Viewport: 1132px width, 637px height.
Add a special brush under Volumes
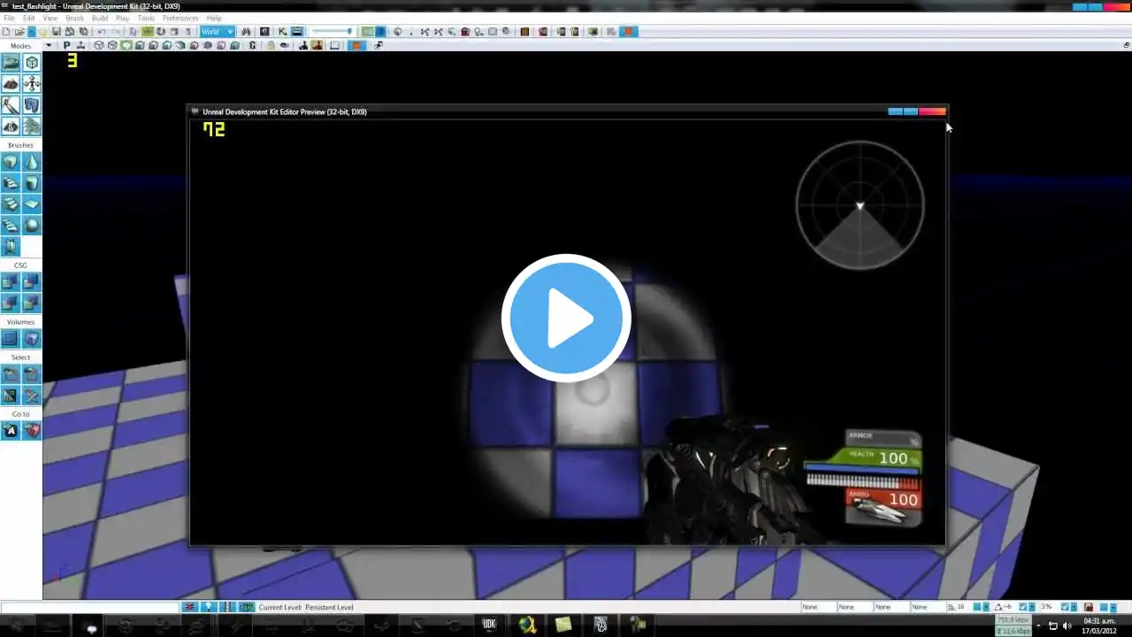coord(11,339)
